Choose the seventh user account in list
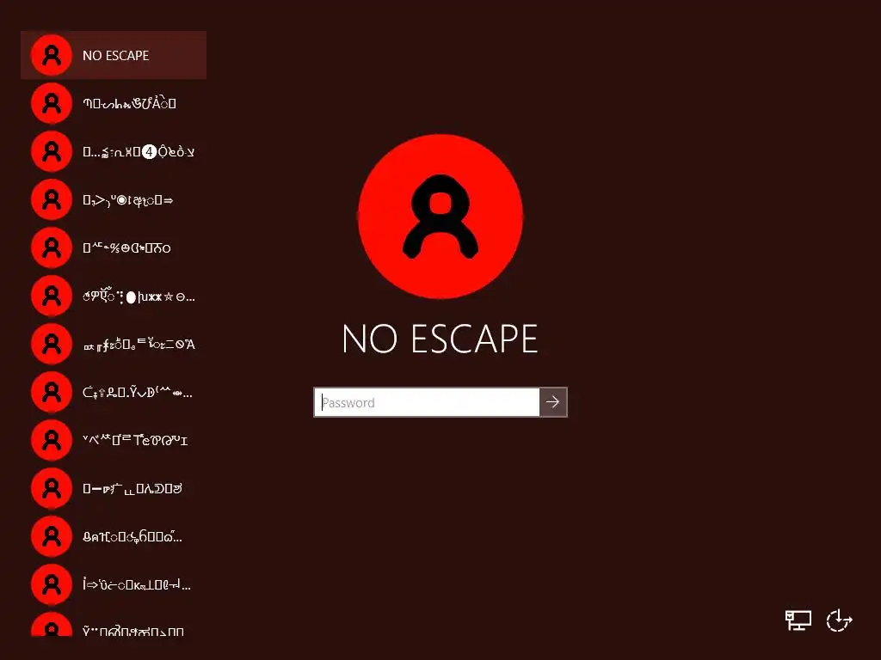 pos(114,344)
